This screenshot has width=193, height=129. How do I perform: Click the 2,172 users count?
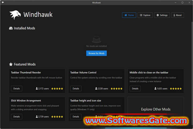coord(44,89)
